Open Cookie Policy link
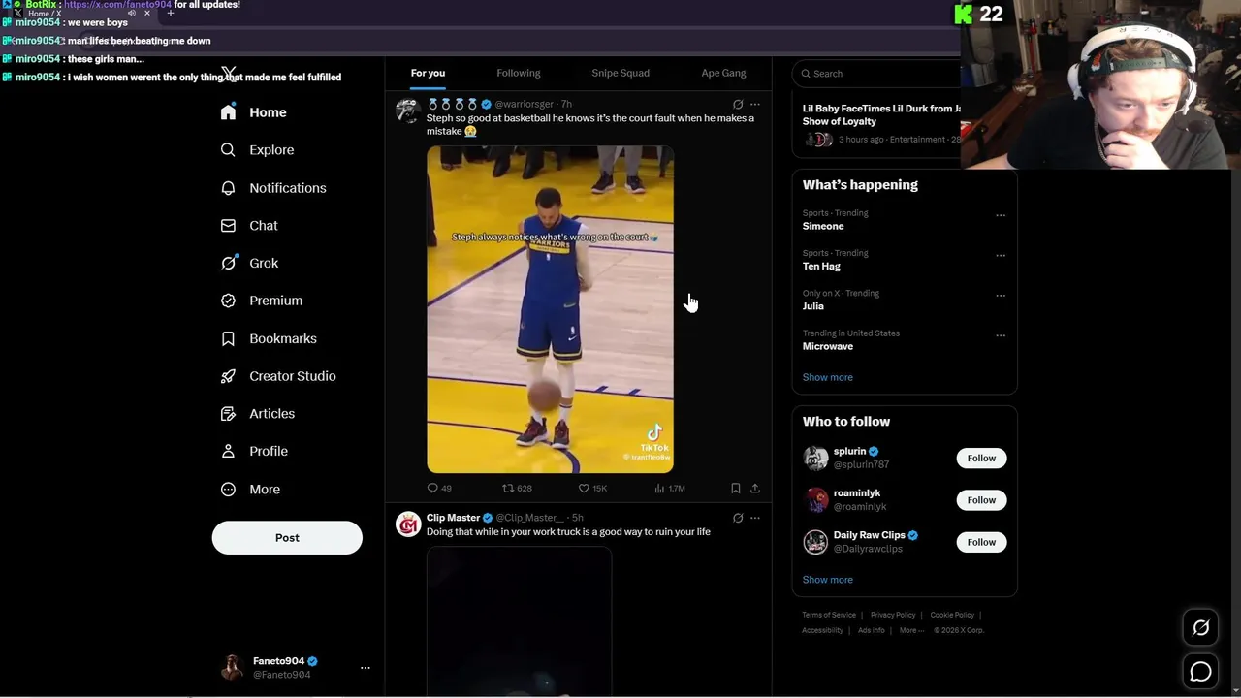This screenshot has width=1241, height=698. click(x=952, y=615)
